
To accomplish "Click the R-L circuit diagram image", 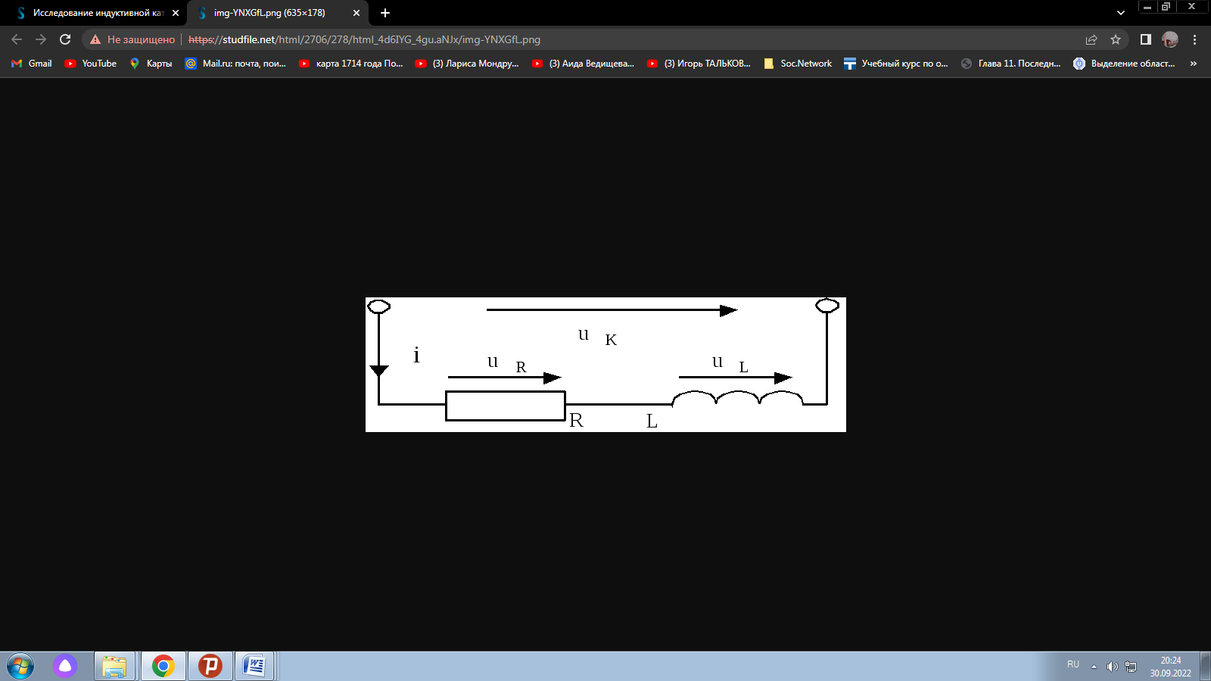I will click(605, 365).
